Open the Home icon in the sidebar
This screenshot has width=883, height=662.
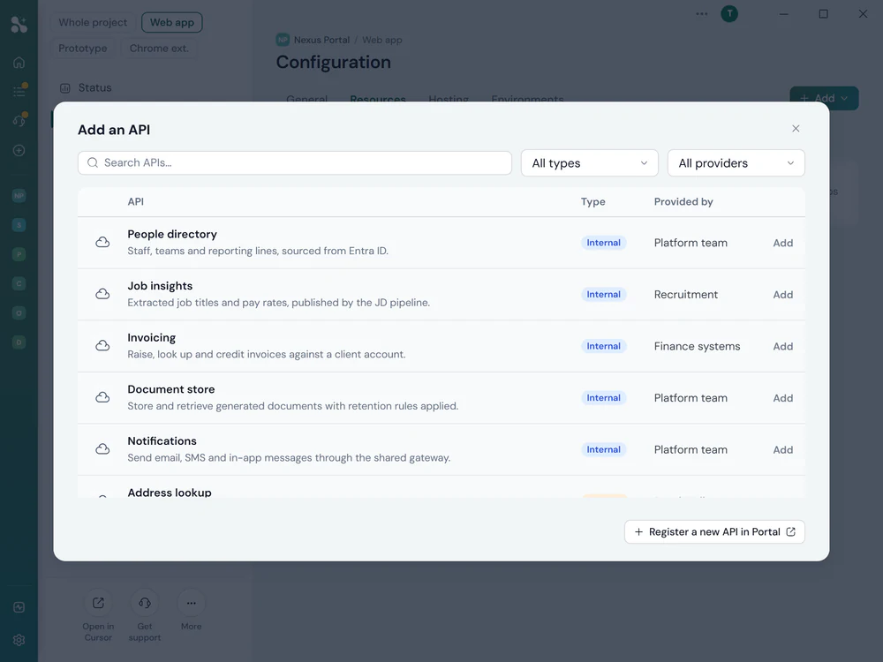click(x=19, y=63)
